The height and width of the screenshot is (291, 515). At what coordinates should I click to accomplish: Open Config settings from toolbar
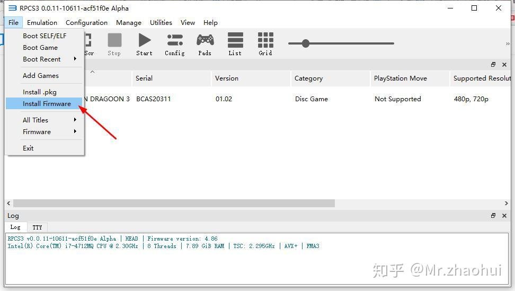(174, 43)
